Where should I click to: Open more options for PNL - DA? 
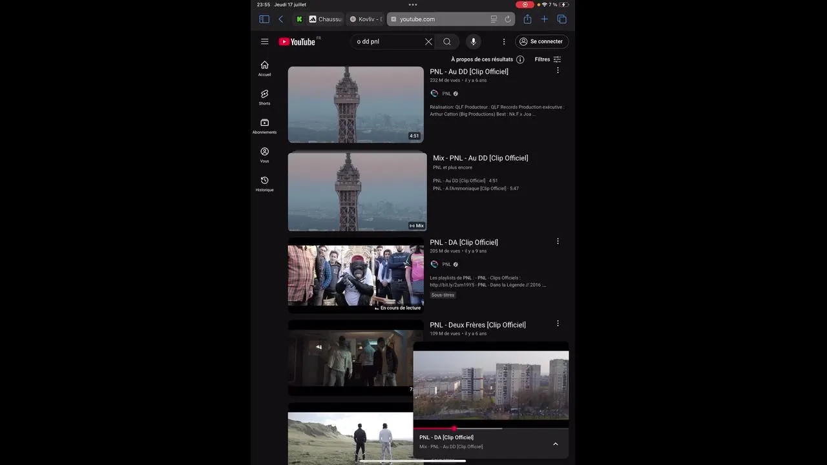[558, 241]
